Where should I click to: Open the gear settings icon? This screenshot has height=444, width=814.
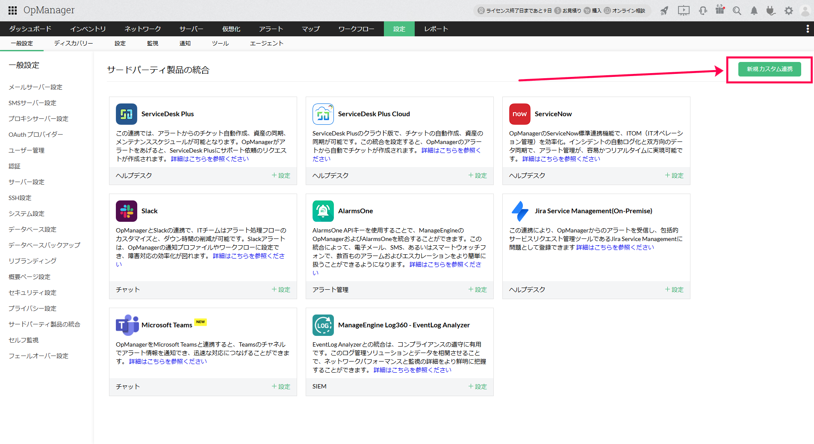789,11
